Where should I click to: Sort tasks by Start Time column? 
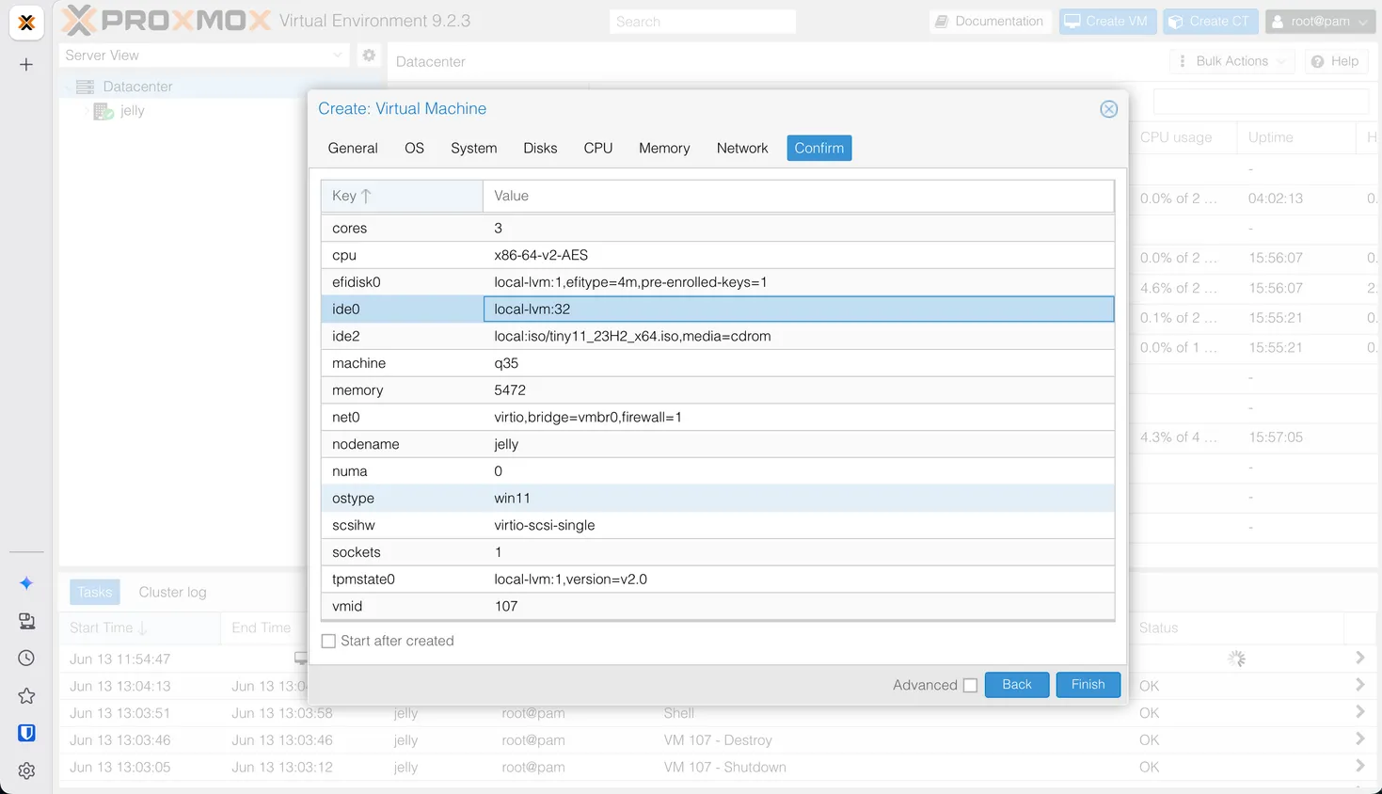pyautogui.click(x=139, y=627)
